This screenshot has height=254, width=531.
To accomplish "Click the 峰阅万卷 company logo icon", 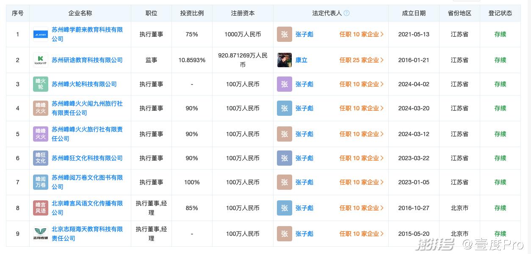I will click(41, 182).
